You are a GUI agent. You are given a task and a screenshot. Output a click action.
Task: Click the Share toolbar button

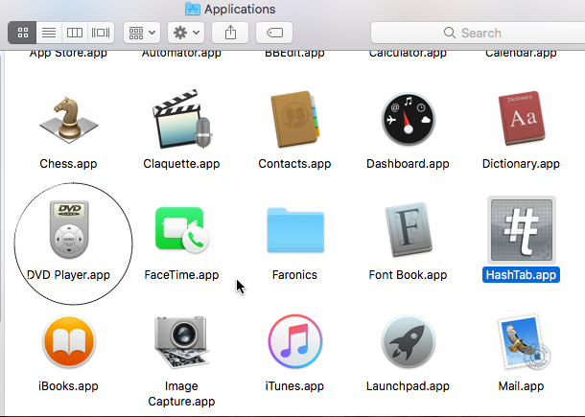pyautogui.click(x=230, y=33)
